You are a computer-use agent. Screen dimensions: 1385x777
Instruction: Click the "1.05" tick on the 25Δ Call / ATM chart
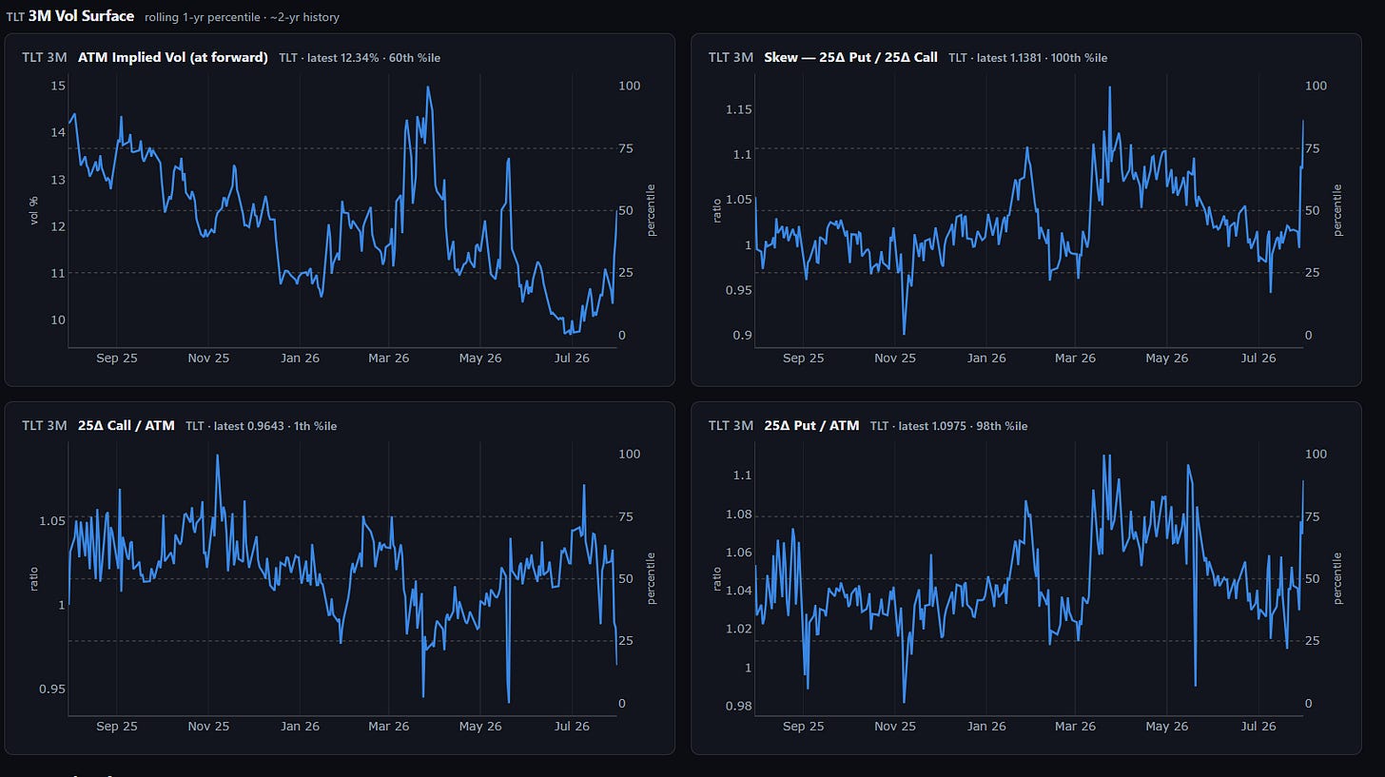click(52, 521)
